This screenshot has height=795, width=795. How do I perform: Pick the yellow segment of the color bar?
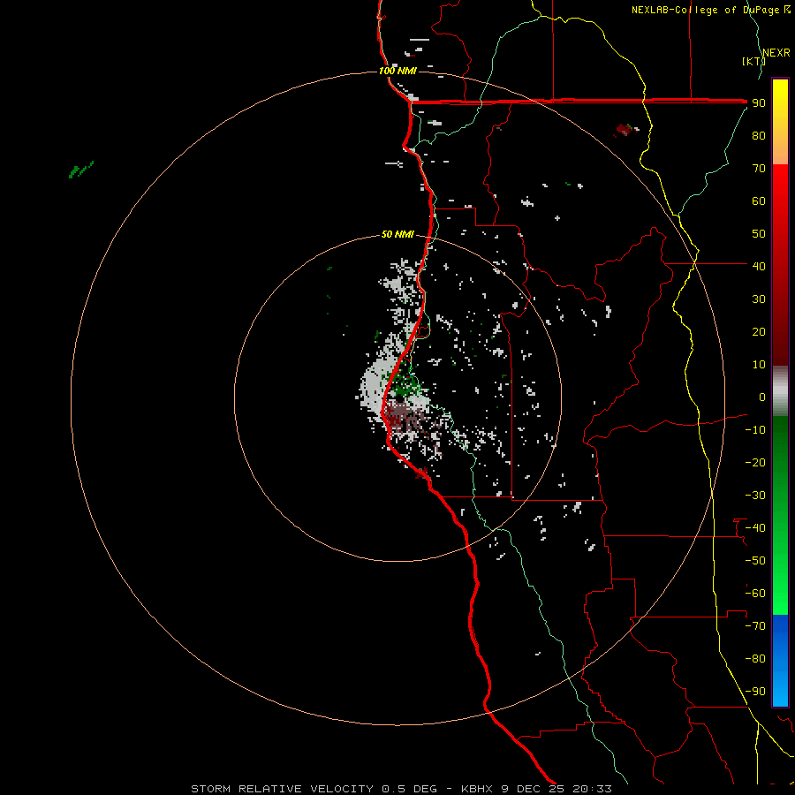point(780,102)
